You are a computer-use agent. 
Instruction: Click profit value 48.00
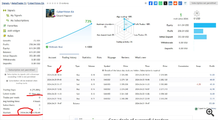coord(212,80)
